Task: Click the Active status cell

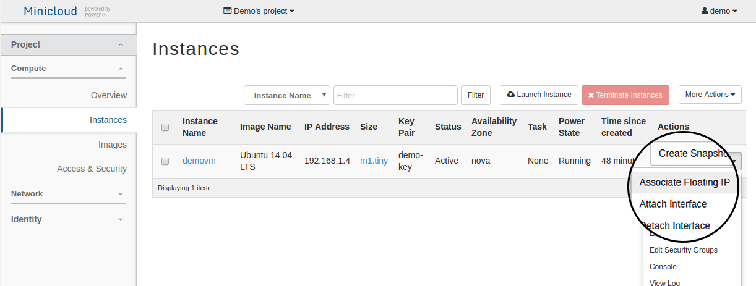Action: point(447,161)
